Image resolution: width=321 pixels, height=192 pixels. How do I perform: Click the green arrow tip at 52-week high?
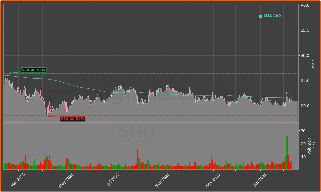click(10, 73)
